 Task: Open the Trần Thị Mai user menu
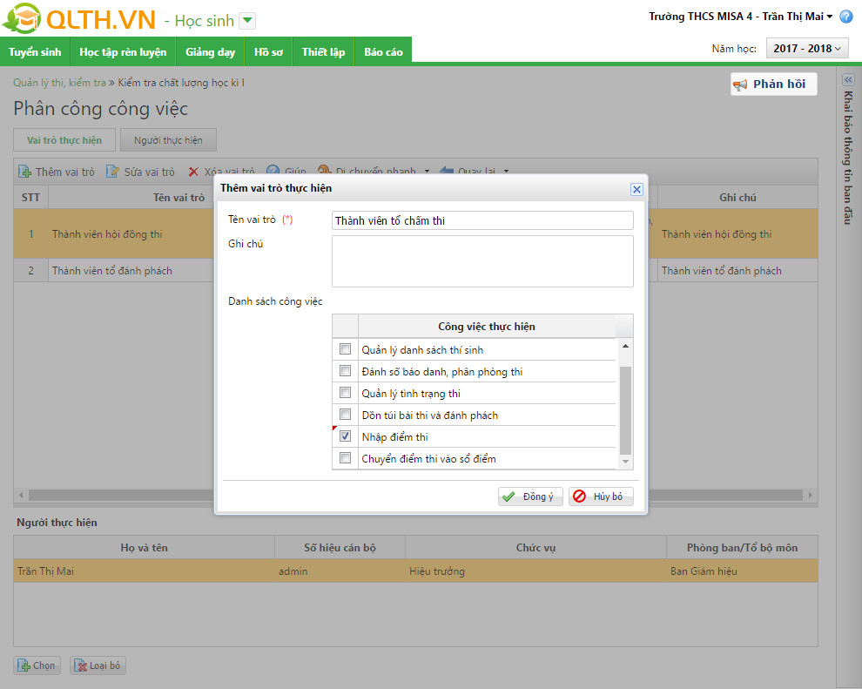[x=742, y=17]
